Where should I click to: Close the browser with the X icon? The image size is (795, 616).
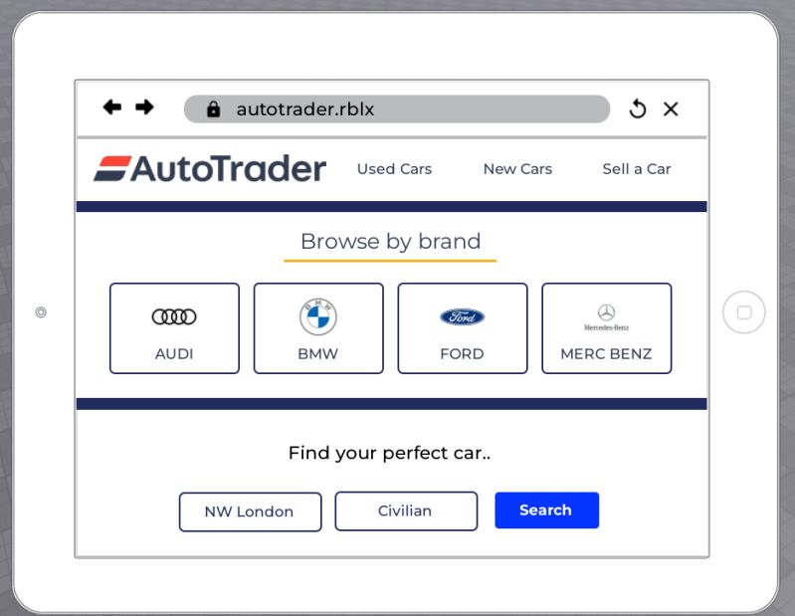(x=671, y=109)
